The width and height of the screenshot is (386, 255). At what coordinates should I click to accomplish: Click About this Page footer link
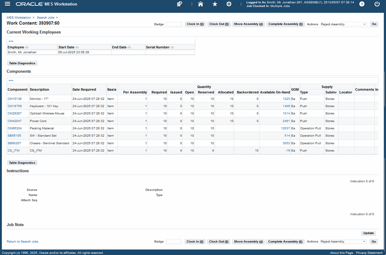click(x=342, y=253)
